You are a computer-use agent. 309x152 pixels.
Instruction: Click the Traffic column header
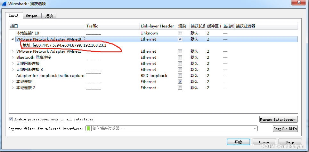pos(112,26)
